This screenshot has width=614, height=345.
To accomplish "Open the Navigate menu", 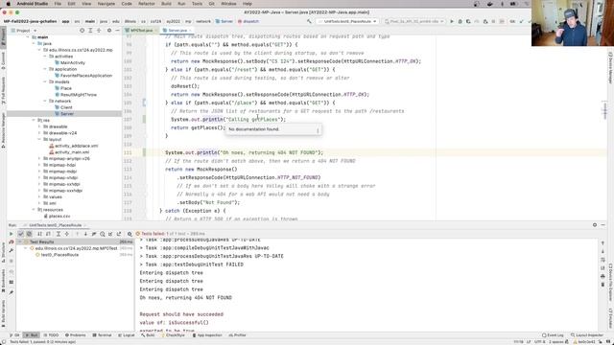I will pyautogui.click(x=106, y=4).
